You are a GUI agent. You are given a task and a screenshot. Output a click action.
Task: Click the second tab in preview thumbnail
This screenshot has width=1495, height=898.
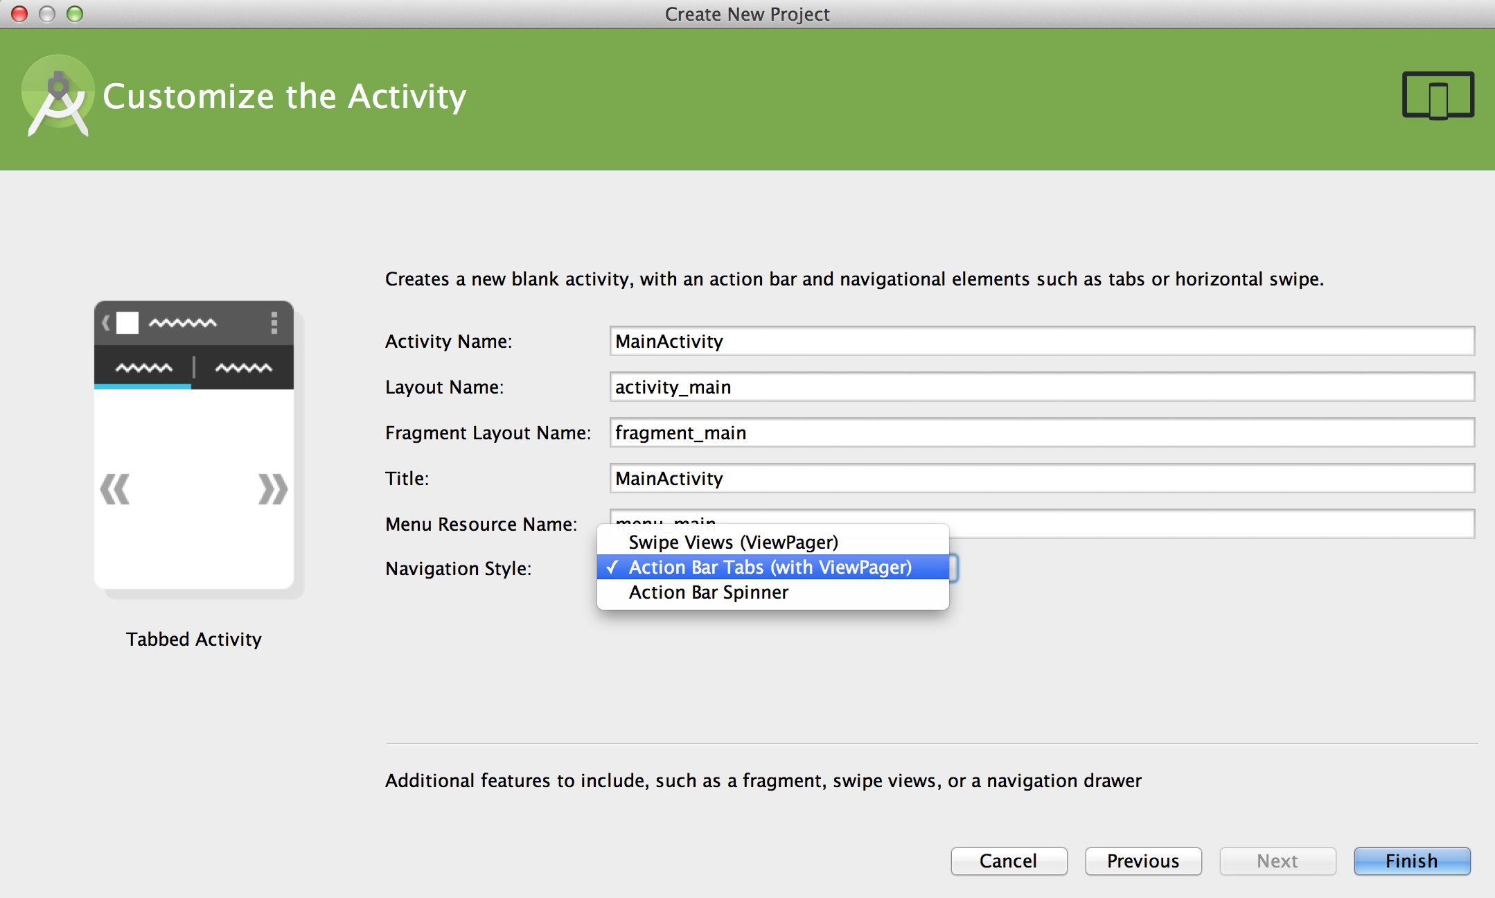pos(243,368)
